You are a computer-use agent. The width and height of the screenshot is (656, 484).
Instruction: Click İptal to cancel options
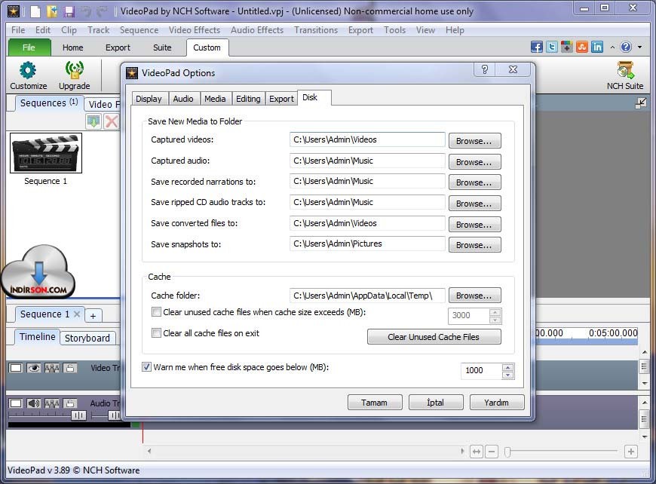pos(436,403)
